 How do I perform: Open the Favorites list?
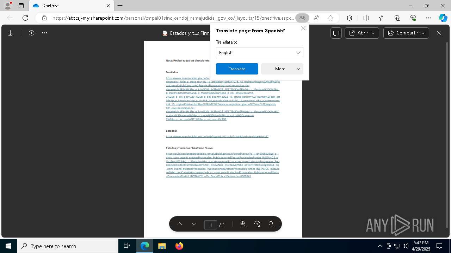point(382,18)
